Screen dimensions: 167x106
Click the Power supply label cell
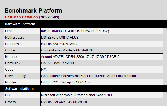point(22,76)
